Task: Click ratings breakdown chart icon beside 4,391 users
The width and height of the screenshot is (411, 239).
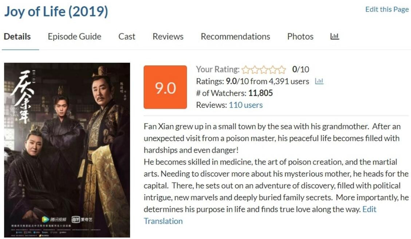Action: (319, 81)
